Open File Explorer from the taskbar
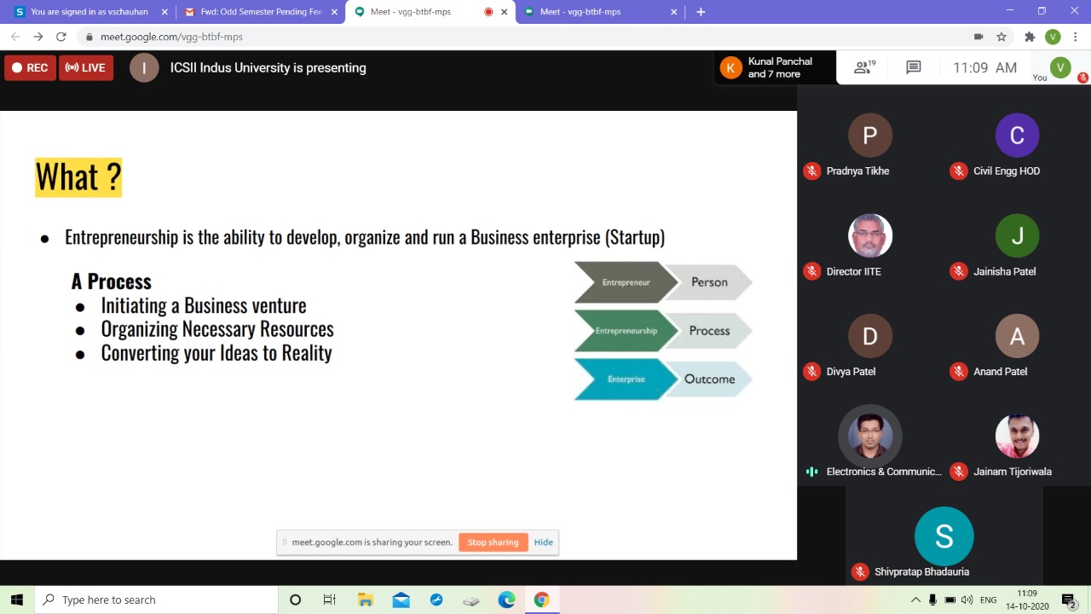Viewport: 1091px width, 614px height. pyautogui.click(x=366, y=600)
